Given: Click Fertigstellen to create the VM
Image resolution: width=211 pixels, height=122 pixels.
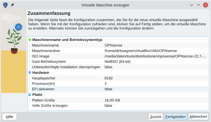Looking at the screenshot, I should coord(175,117).
